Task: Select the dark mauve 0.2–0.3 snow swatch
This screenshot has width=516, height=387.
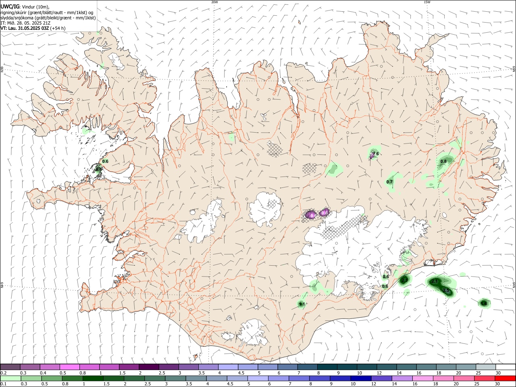Action: (x=10, y=367)
